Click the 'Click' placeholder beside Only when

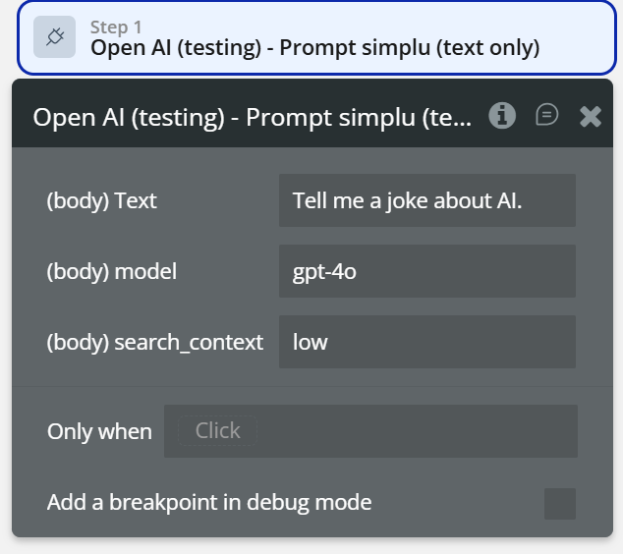[x=217, y=431]
